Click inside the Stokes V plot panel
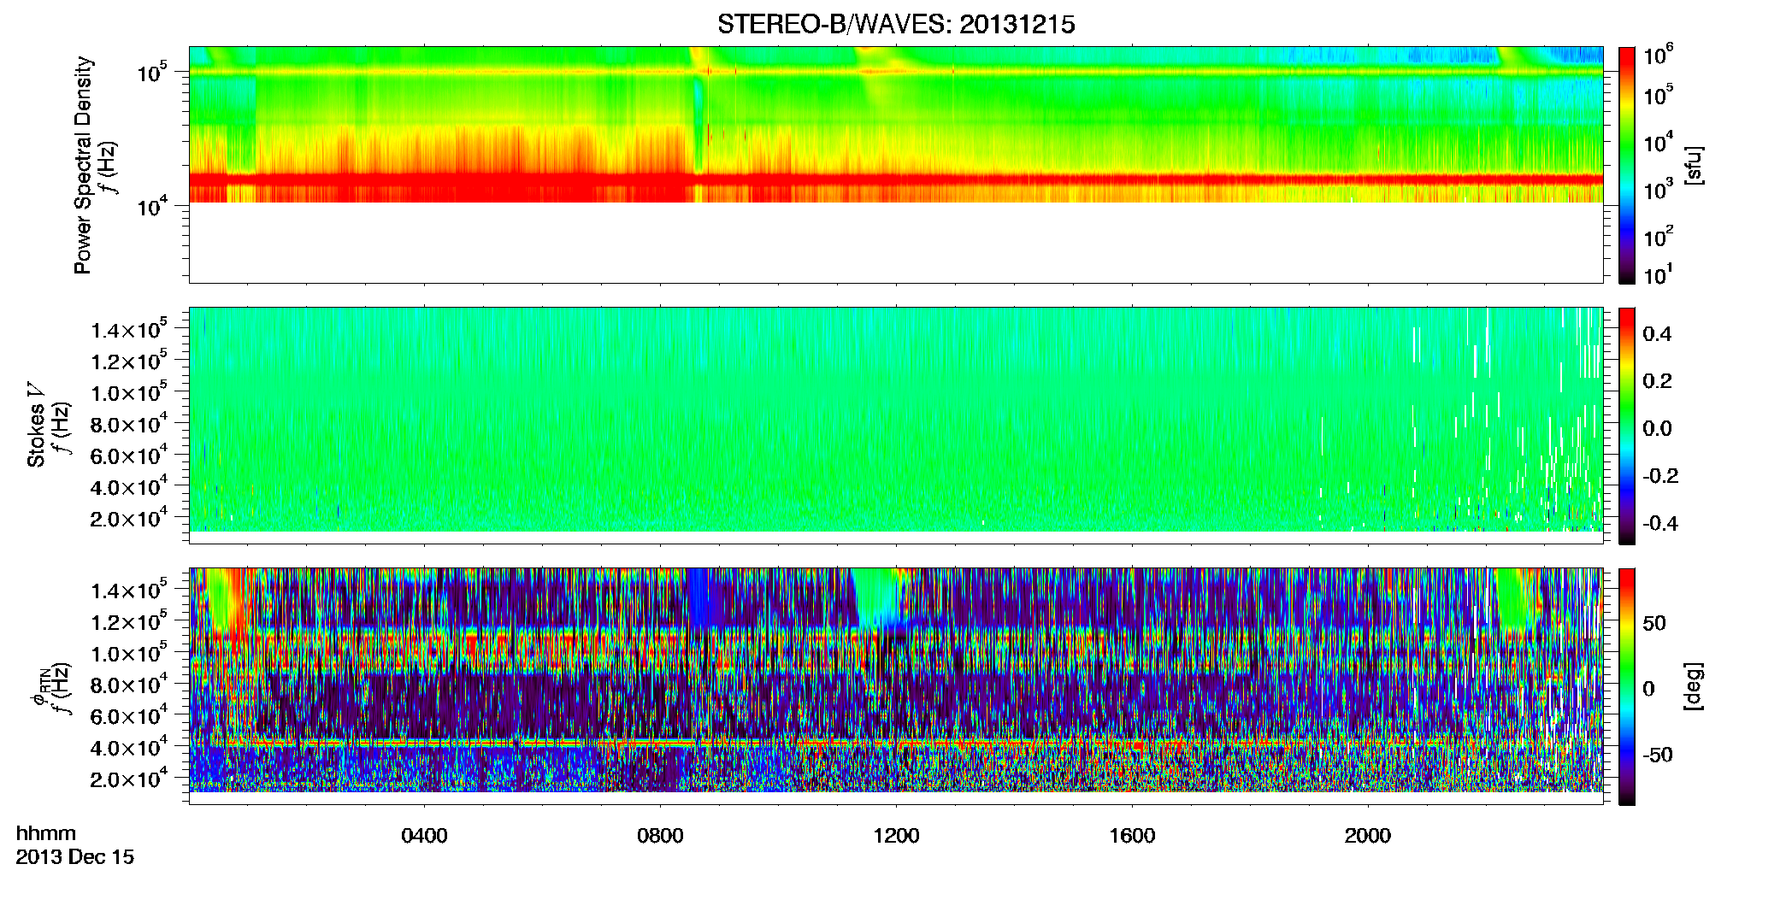Image resolution: width=1792 pixels, height=923 pixels. click(896, 426)
